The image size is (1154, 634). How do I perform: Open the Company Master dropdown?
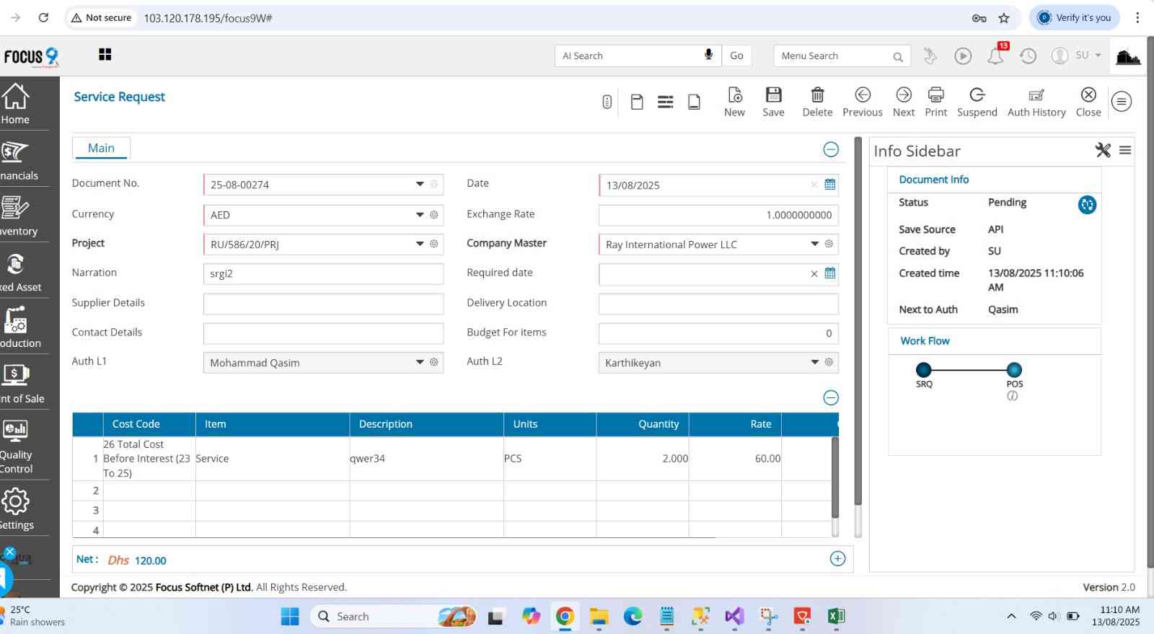pyautogui.click(x=814, y=245)
